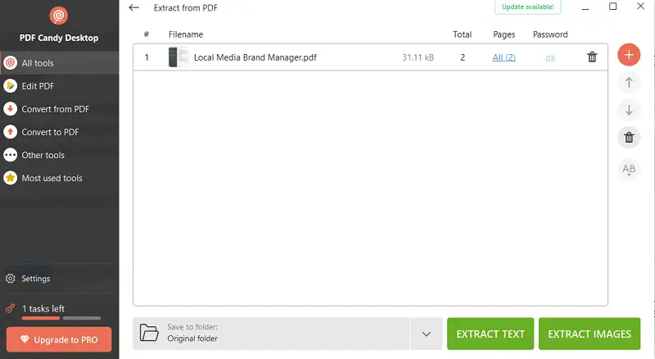This screenshot has height=359, width=655.
Task: Open Other tools category
Action: tap(59, 155)
